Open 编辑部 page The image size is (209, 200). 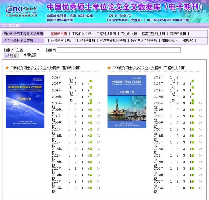click(188, 41)
